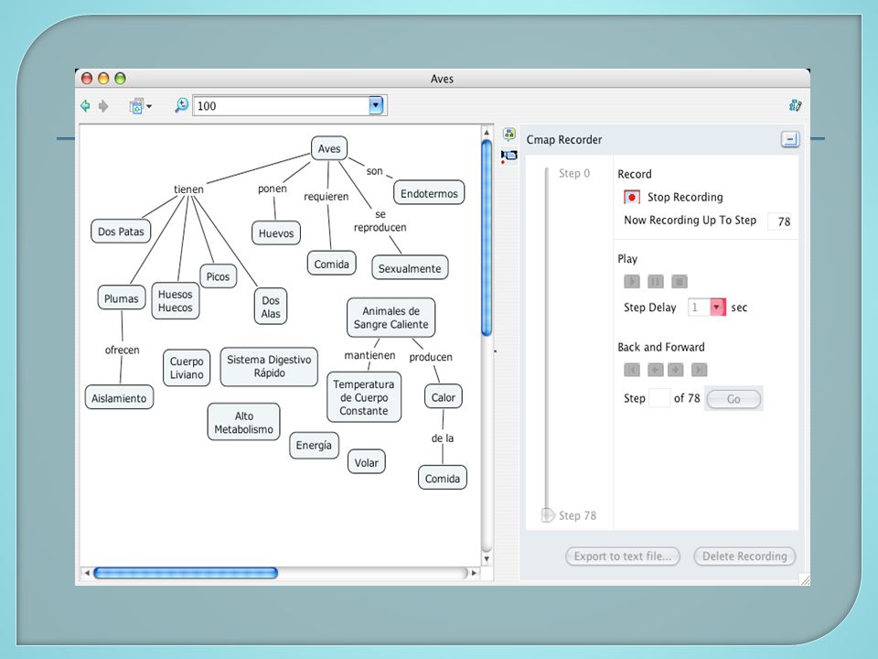Open the Step Delay dropdown

[718, 308]
